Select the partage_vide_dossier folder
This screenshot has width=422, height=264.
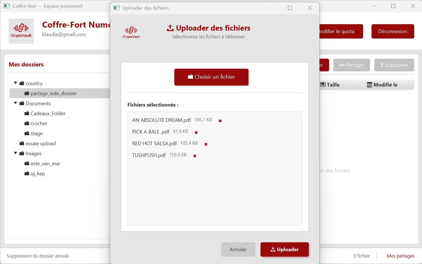pyautogui.click(x=54, y=93)
